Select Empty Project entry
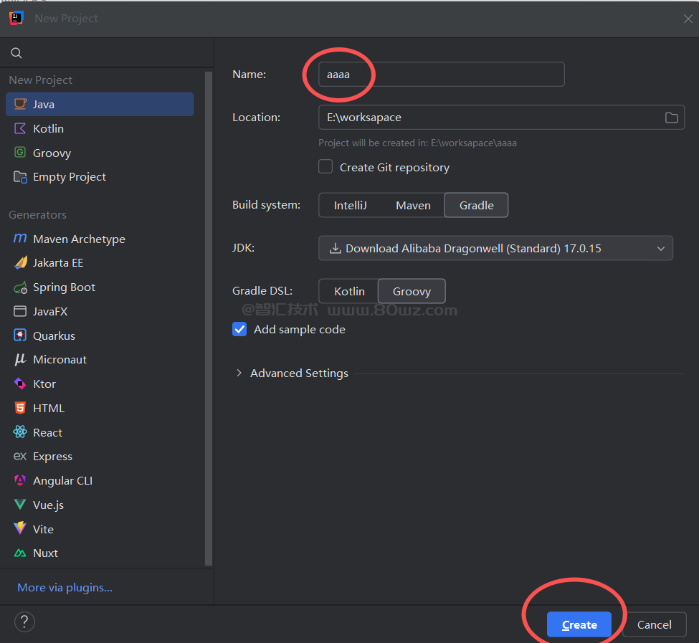This screenshot has width=699, height=643. [x=100, y=177]
